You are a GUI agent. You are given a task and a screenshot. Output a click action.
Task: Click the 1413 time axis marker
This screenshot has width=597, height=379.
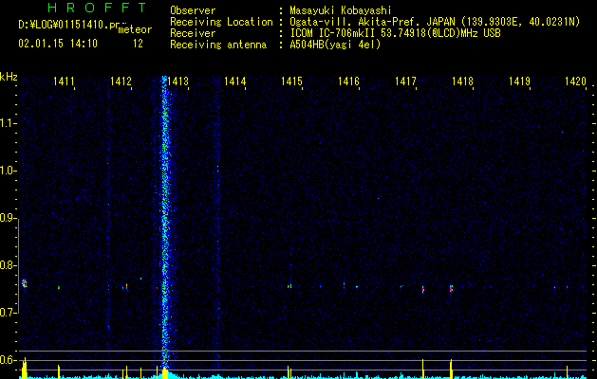[x=177, y=81]
